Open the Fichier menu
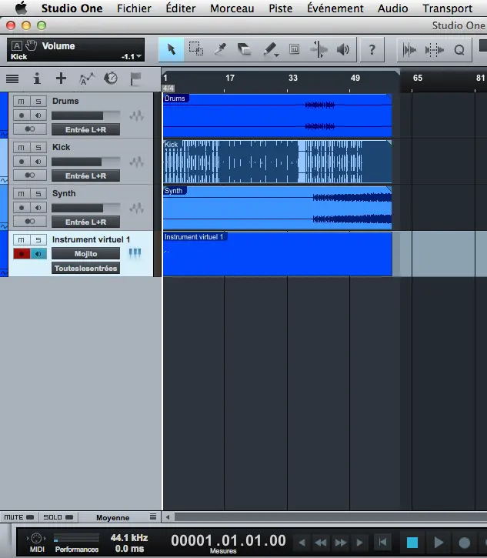487x558 pixels. coord(134,8)
